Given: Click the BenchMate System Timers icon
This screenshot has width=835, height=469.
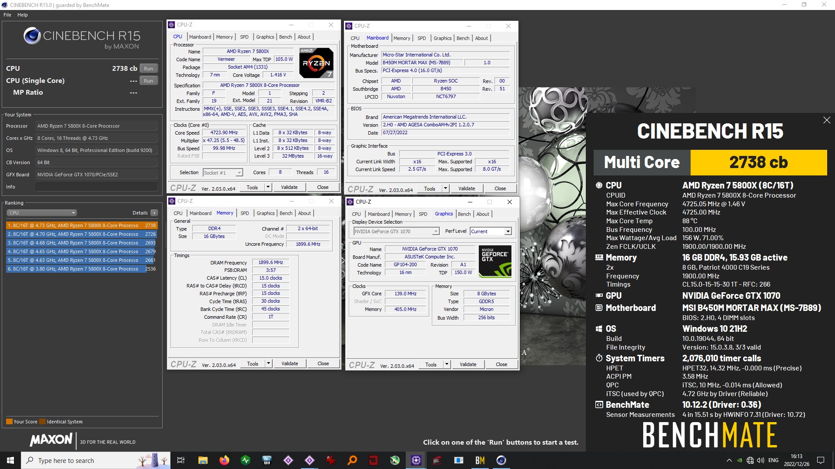Looking at the screenshot, I should pyautogui.click(x=599, y=358).
